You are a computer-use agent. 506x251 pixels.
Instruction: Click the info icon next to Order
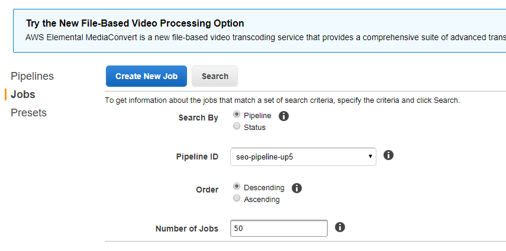coord(296,188)
